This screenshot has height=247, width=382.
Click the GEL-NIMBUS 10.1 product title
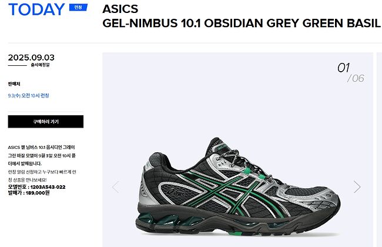point(241,24)
